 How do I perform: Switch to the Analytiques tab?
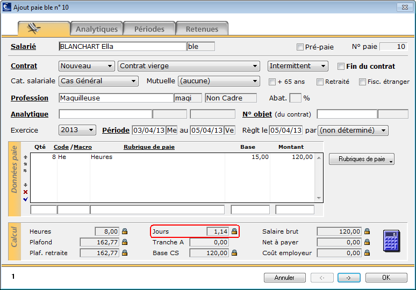(97, 28)
